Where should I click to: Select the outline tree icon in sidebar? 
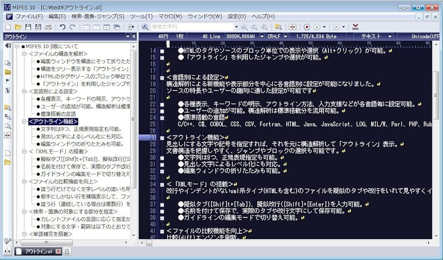[7, 90]
